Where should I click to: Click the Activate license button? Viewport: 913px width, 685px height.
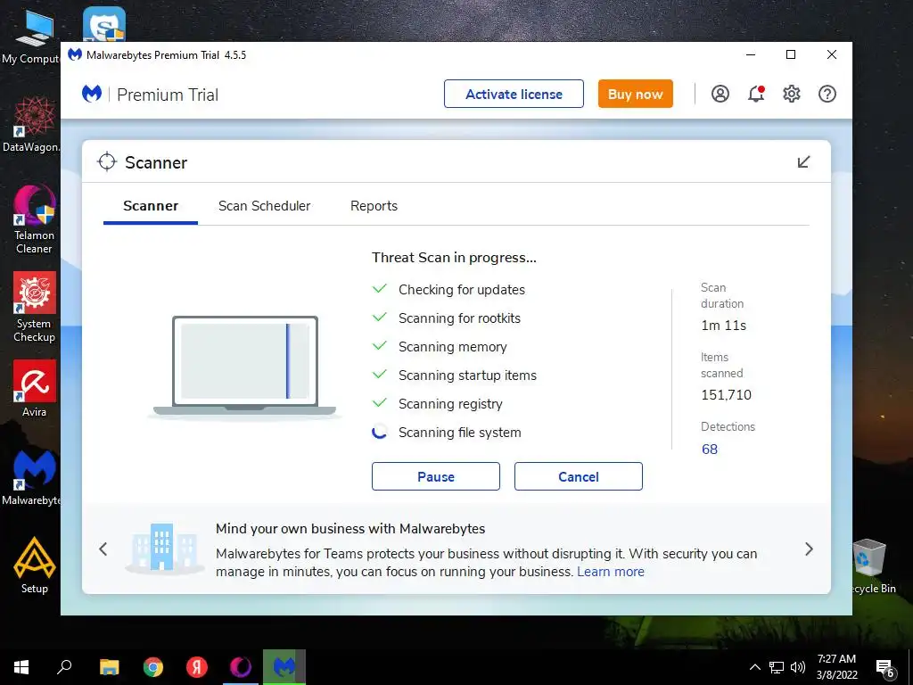pyautogui.click(x=514, y=94)
